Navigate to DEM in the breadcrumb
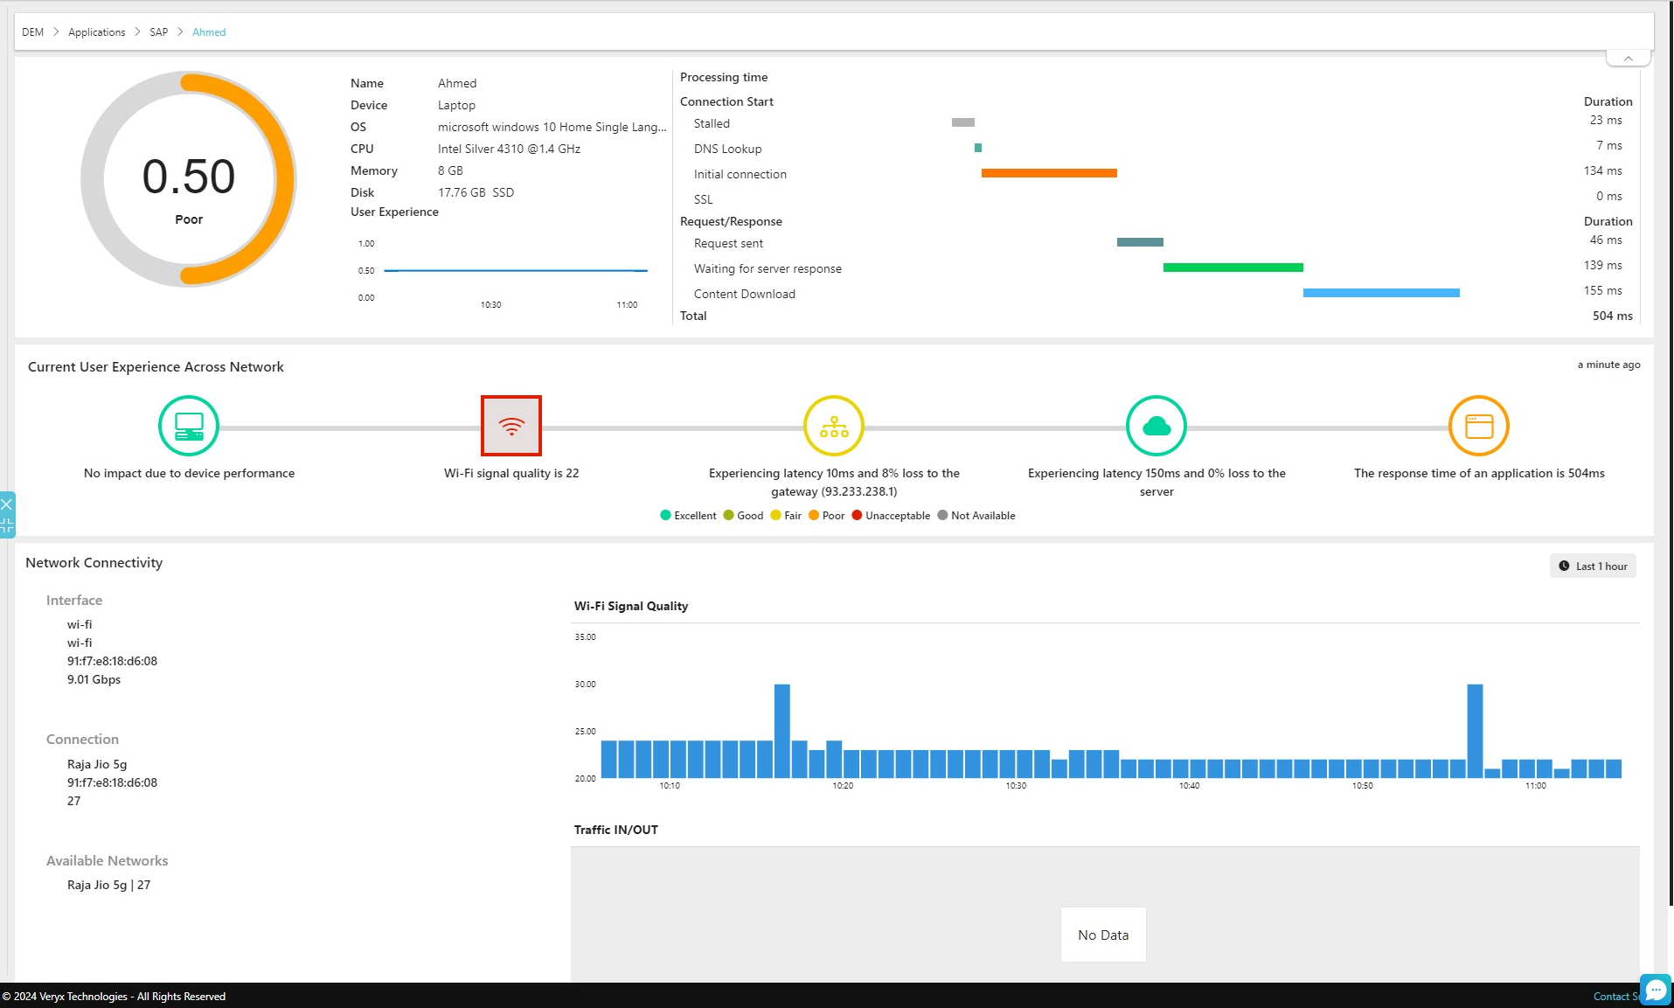 [x=32, y=32]
